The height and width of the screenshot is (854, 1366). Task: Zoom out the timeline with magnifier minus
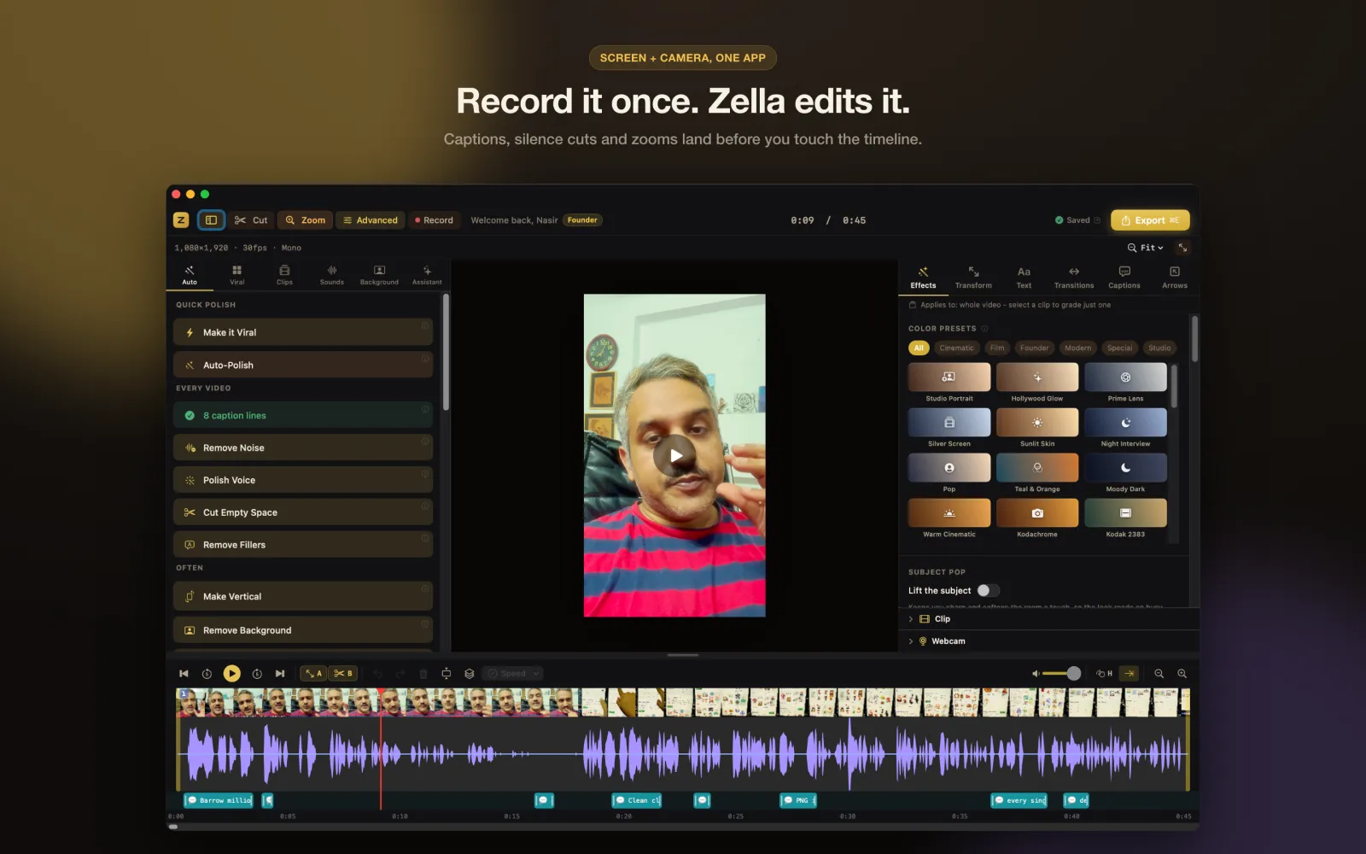click(x=1159, y=674)
